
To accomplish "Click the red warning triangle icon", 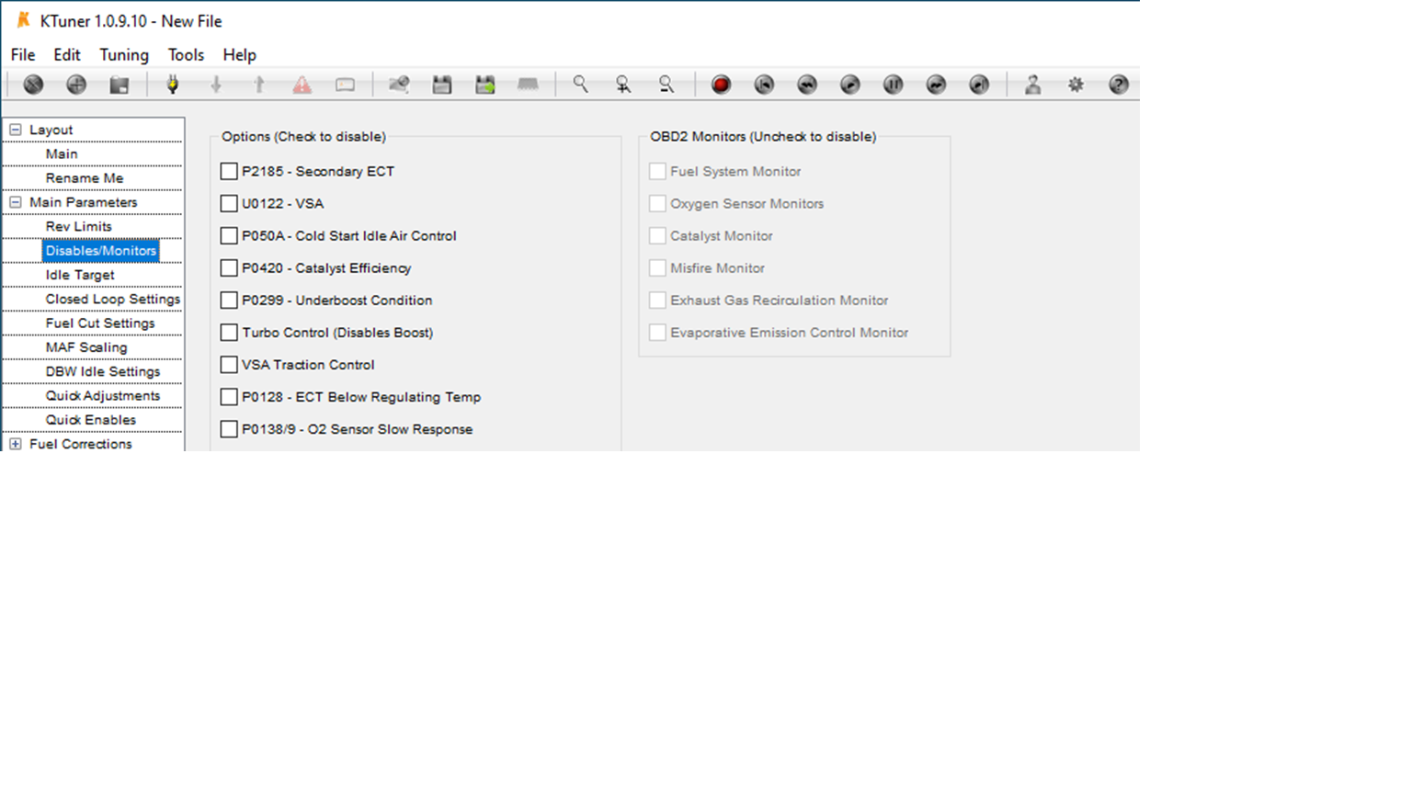I will point(302,85).
